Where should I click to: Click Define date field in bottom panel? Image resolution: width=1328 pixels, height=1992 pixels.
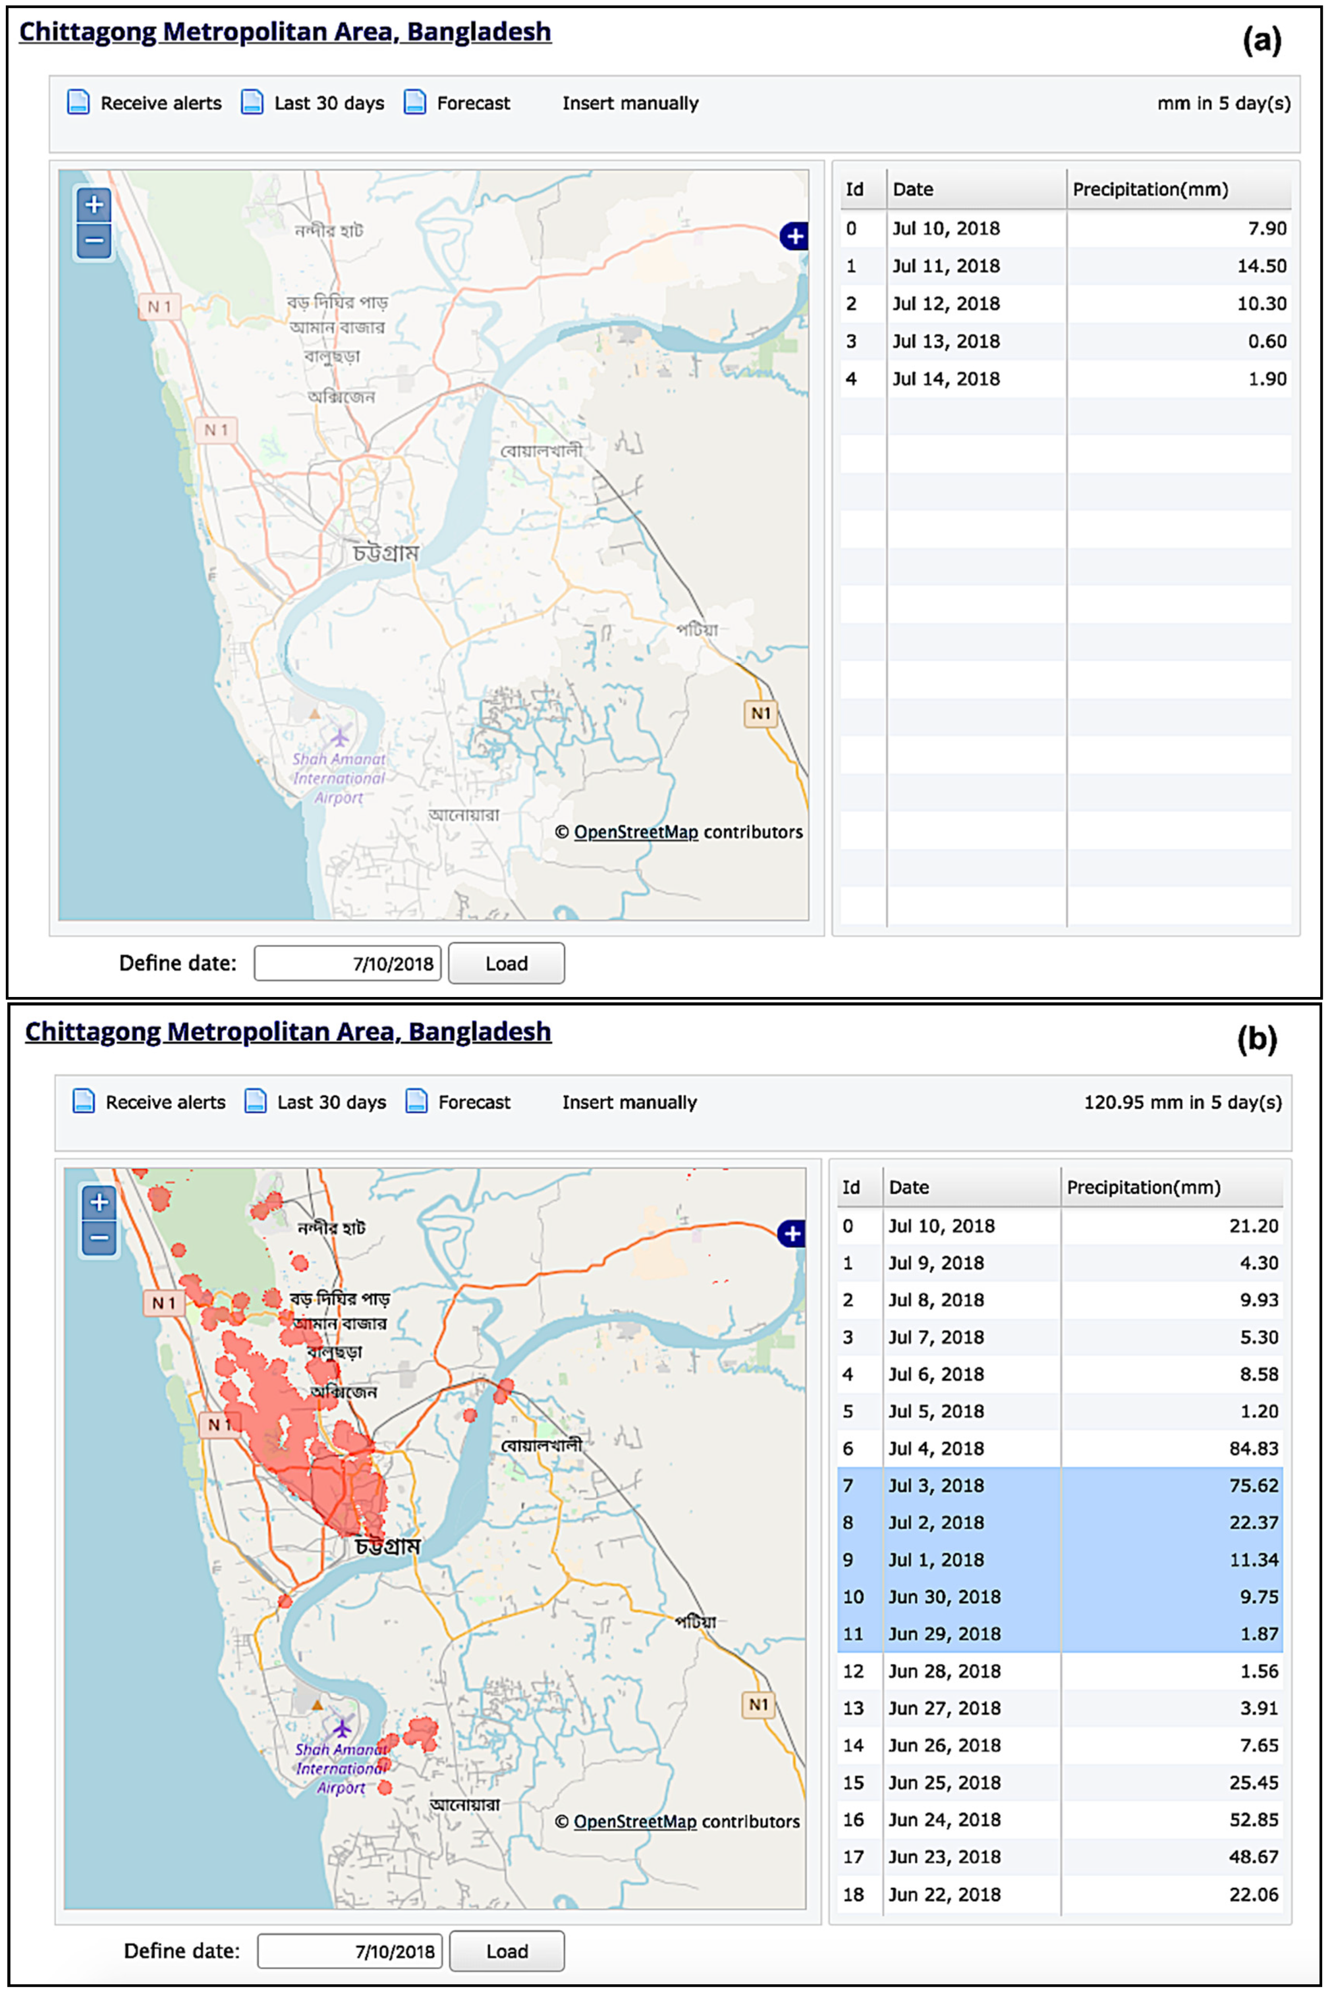350,1951
